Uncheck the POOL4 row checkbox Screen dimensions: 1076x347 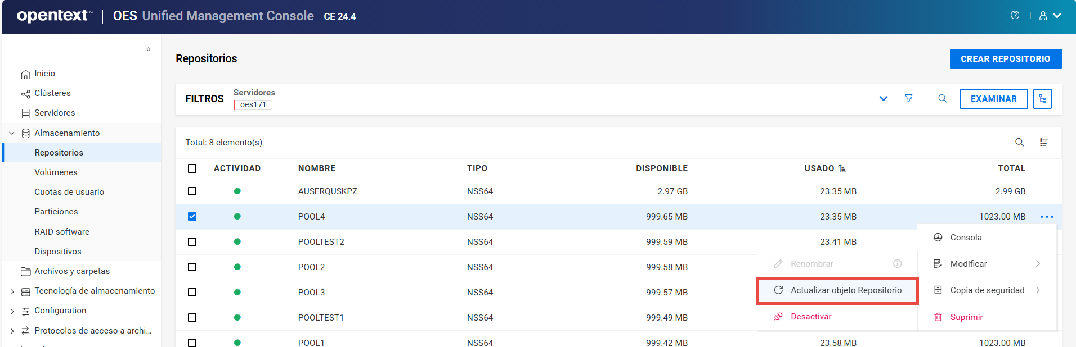tap(192, 217)
